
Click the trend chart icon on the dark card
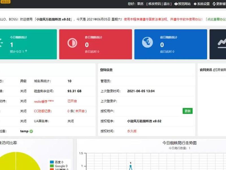[222, 43]
